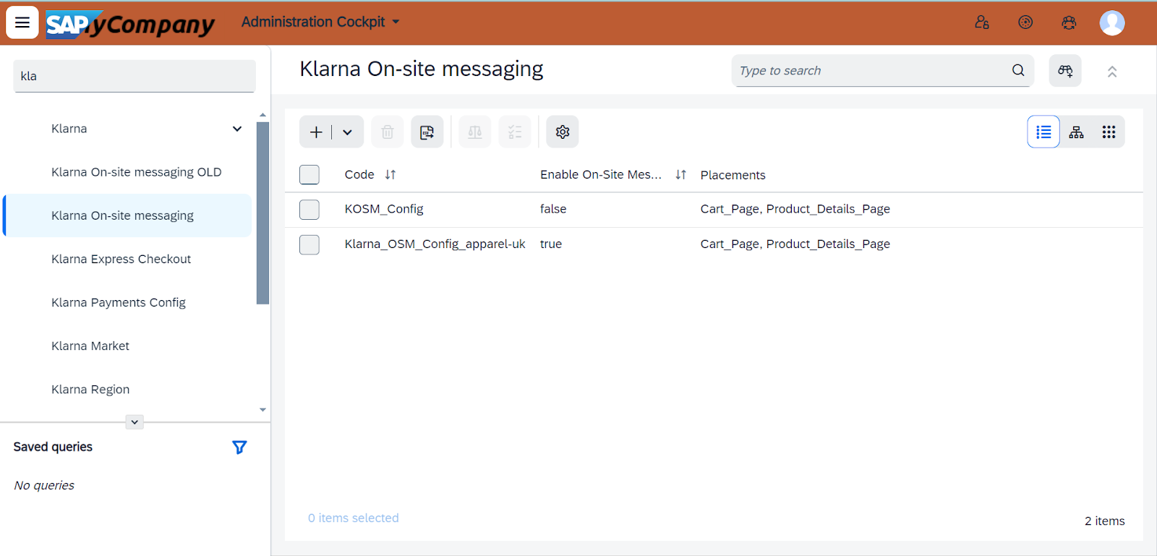The width and height of the screenshot is (1157, 556).
Task: Click the false value in KOSM_Config row
Action: [553, 209]
